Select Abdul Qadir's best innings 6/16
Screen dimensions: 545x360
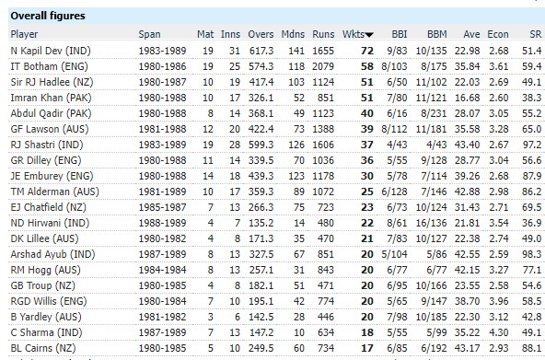pos(397,113)
